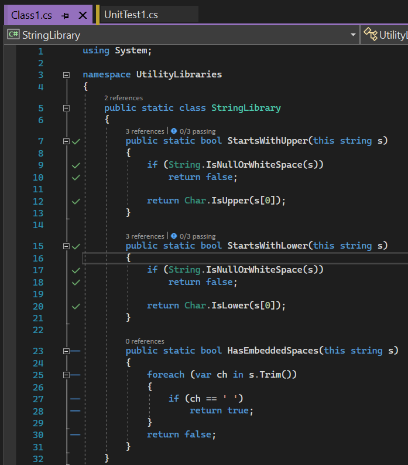Pin the Class1.cs tab
This screenshot has width=408, height=465.
(x=66, y=15)
